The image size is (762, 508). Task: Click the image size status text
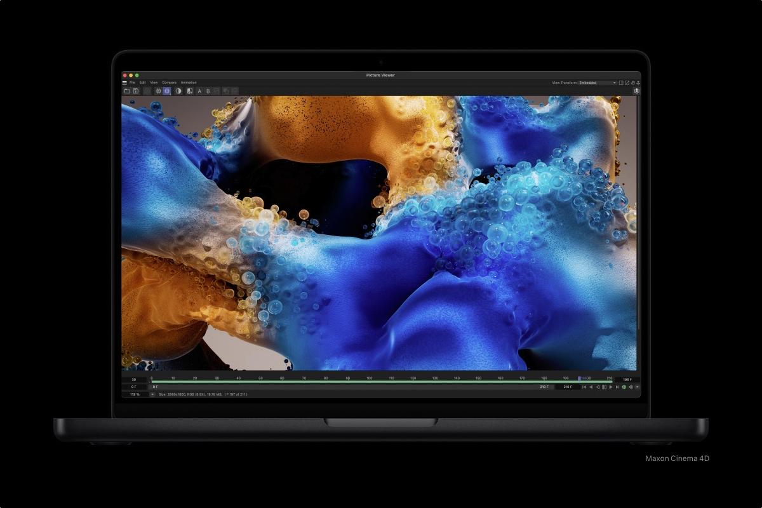(x=203, y=394)
